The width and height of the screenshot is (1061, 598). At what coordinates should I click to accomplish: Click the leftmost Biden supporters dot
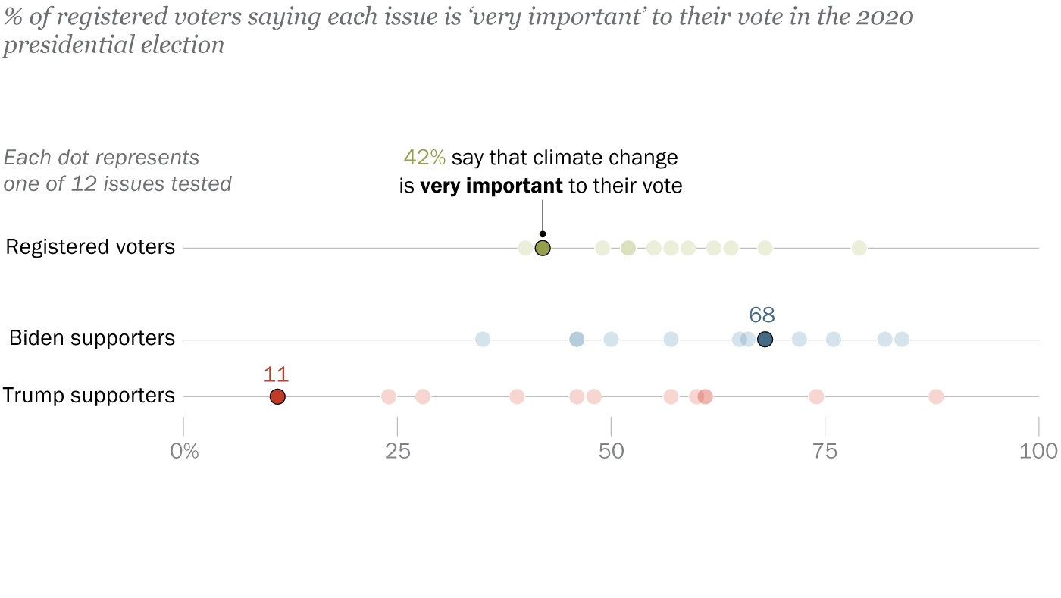(483, 340)
